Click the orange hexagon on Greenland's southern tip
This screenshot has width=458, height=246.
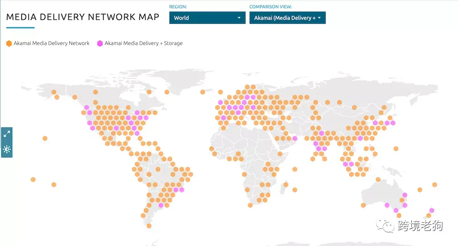click(x=167, y=92)
